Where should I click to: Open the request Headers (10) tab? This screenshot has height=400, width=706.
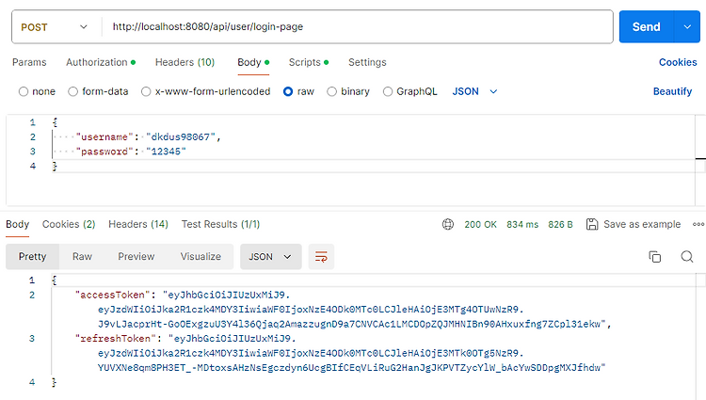pos(185,62)
